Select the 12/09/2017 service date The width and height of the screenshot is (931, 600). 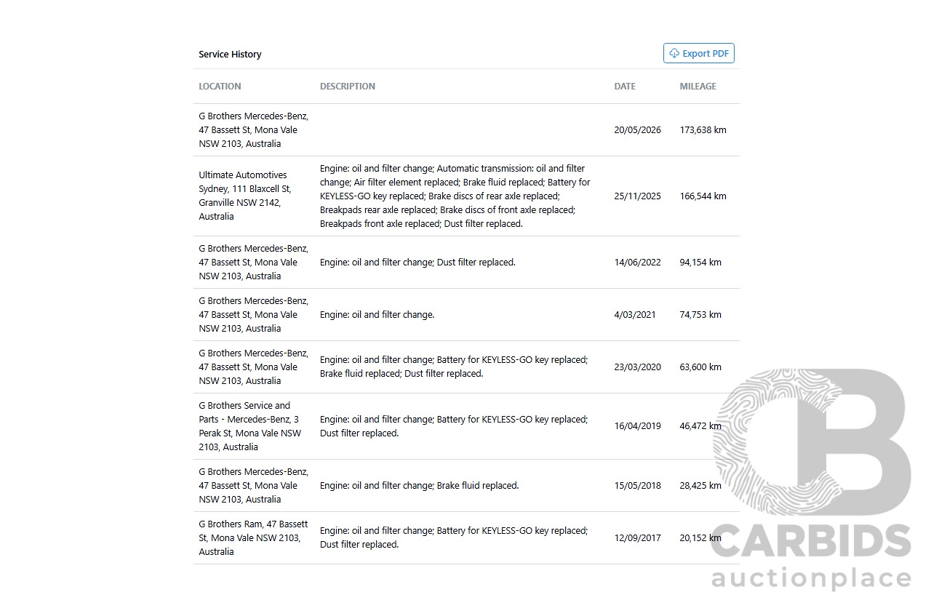637,538
